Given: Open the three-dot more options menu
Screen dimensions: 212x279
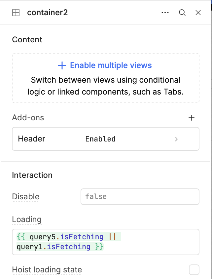Looking at the screenshot, I should tap(165, 13).
